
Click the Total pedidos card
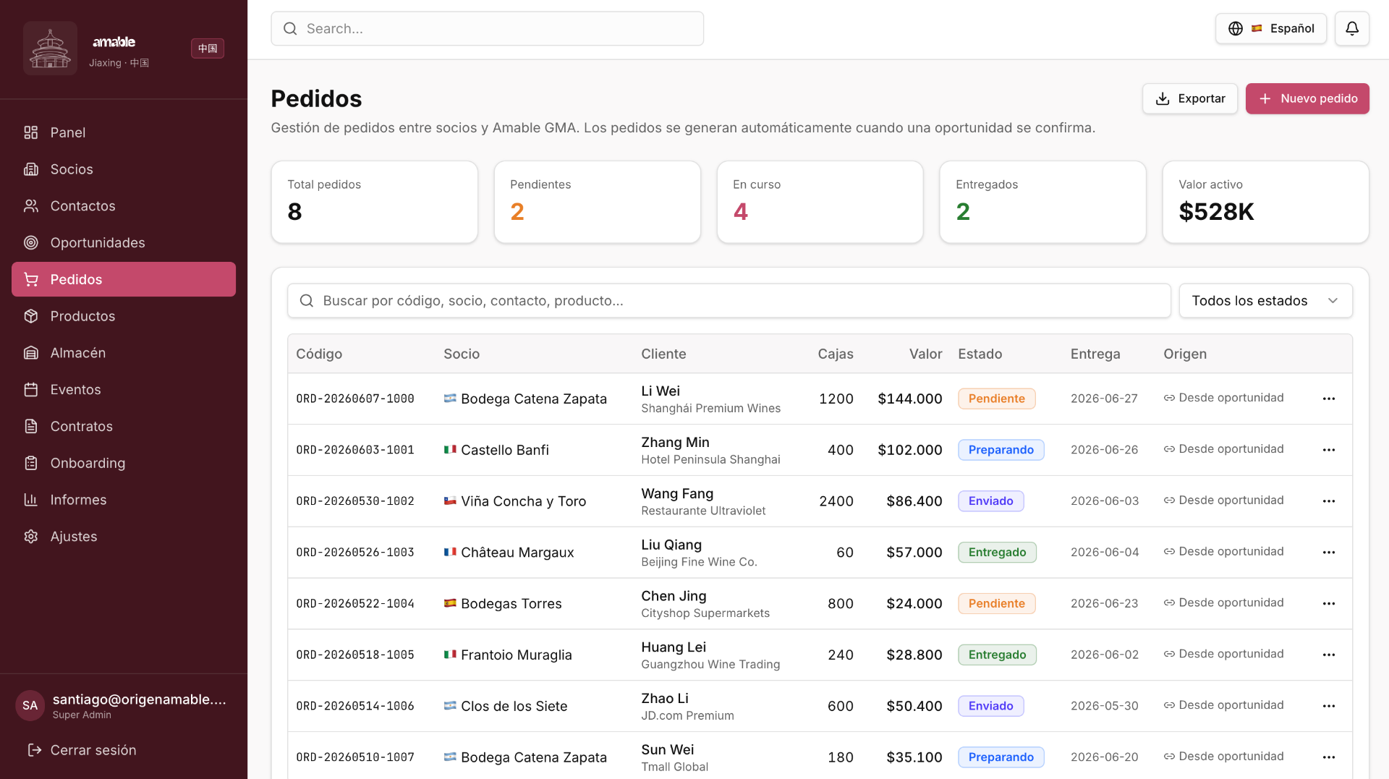click(x=374, y=202)
